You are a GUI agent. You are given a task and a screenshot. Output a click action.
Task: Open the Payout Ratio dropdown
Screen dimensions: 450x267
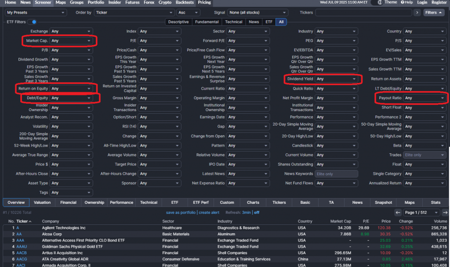click(425, 98)
